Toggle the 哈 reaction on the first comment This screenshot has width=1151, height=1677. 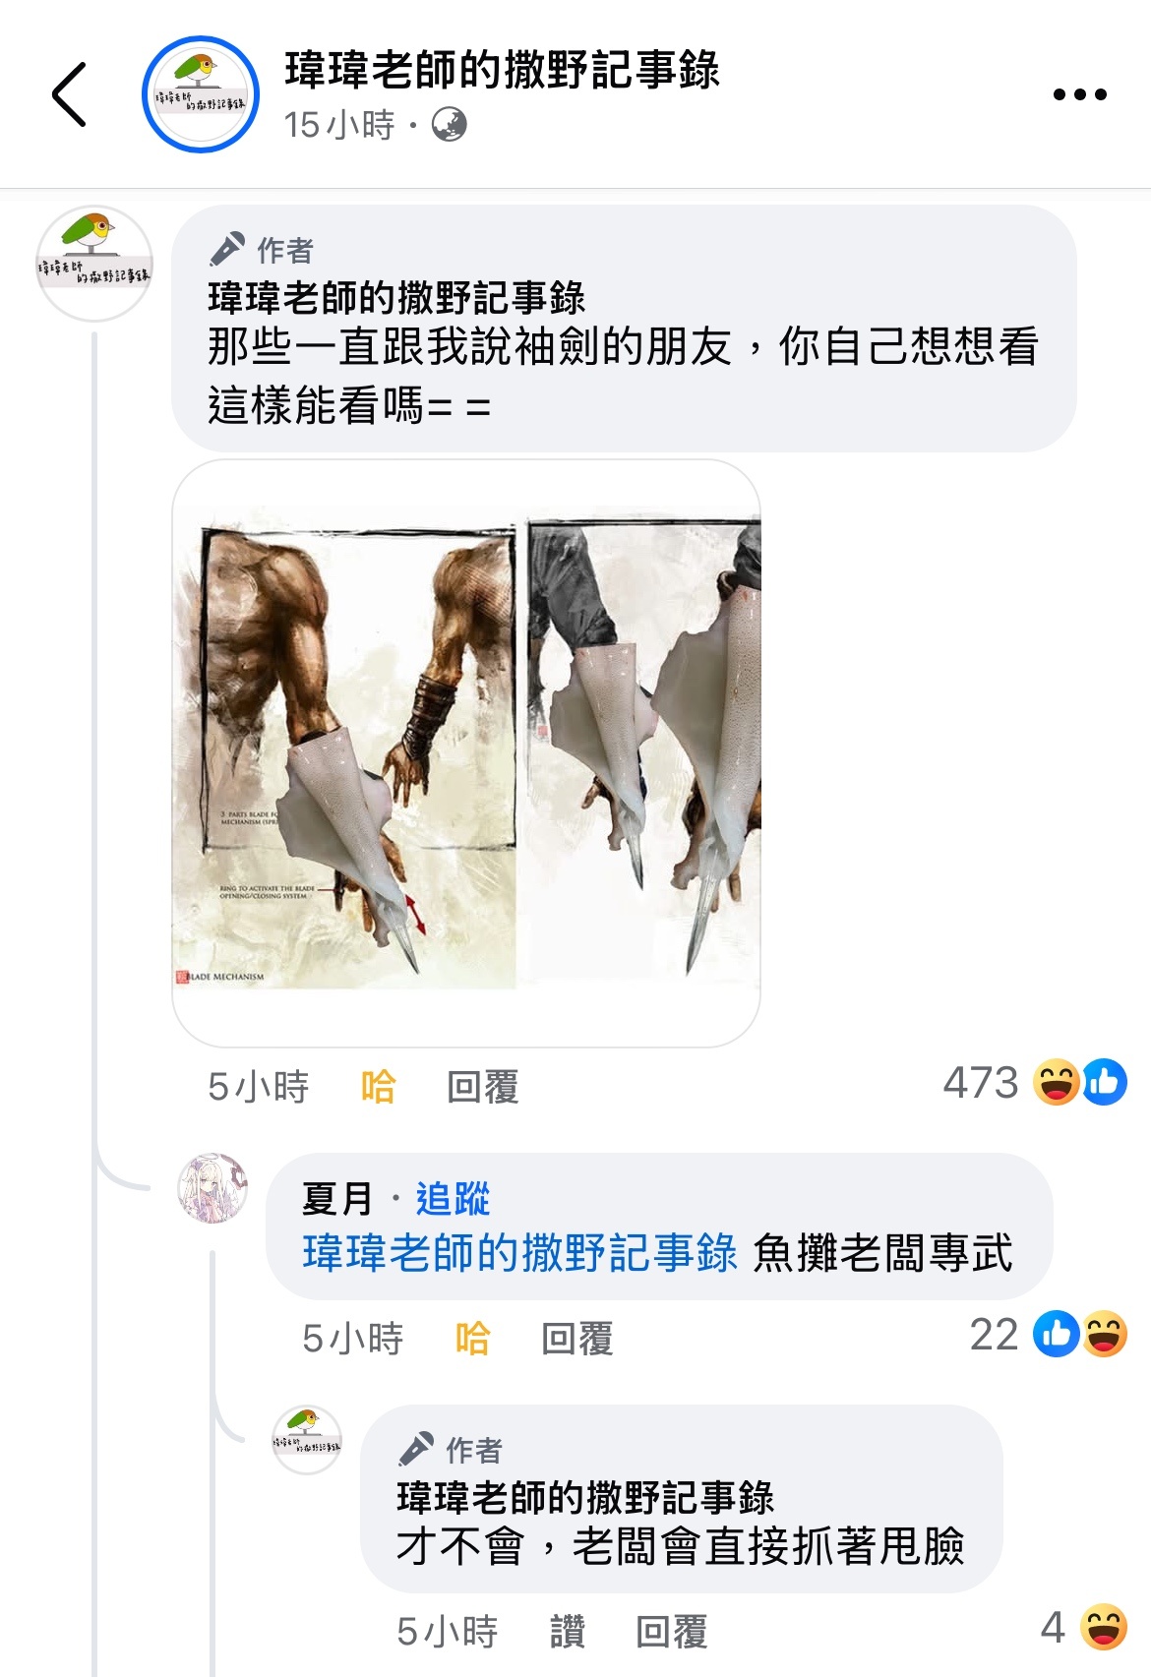(x=378, y=1087)
